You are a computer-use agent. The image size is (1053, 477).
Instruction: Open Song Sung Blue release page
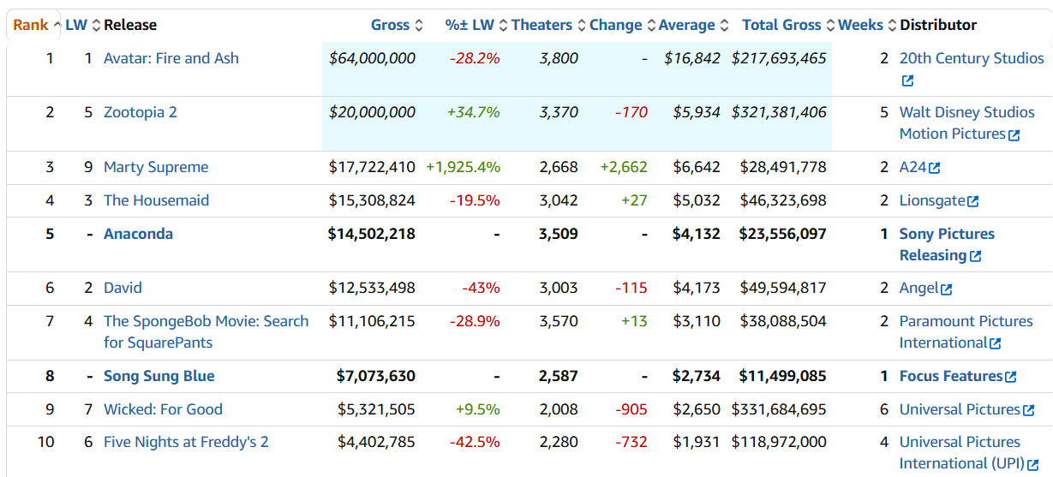(159, 376)
